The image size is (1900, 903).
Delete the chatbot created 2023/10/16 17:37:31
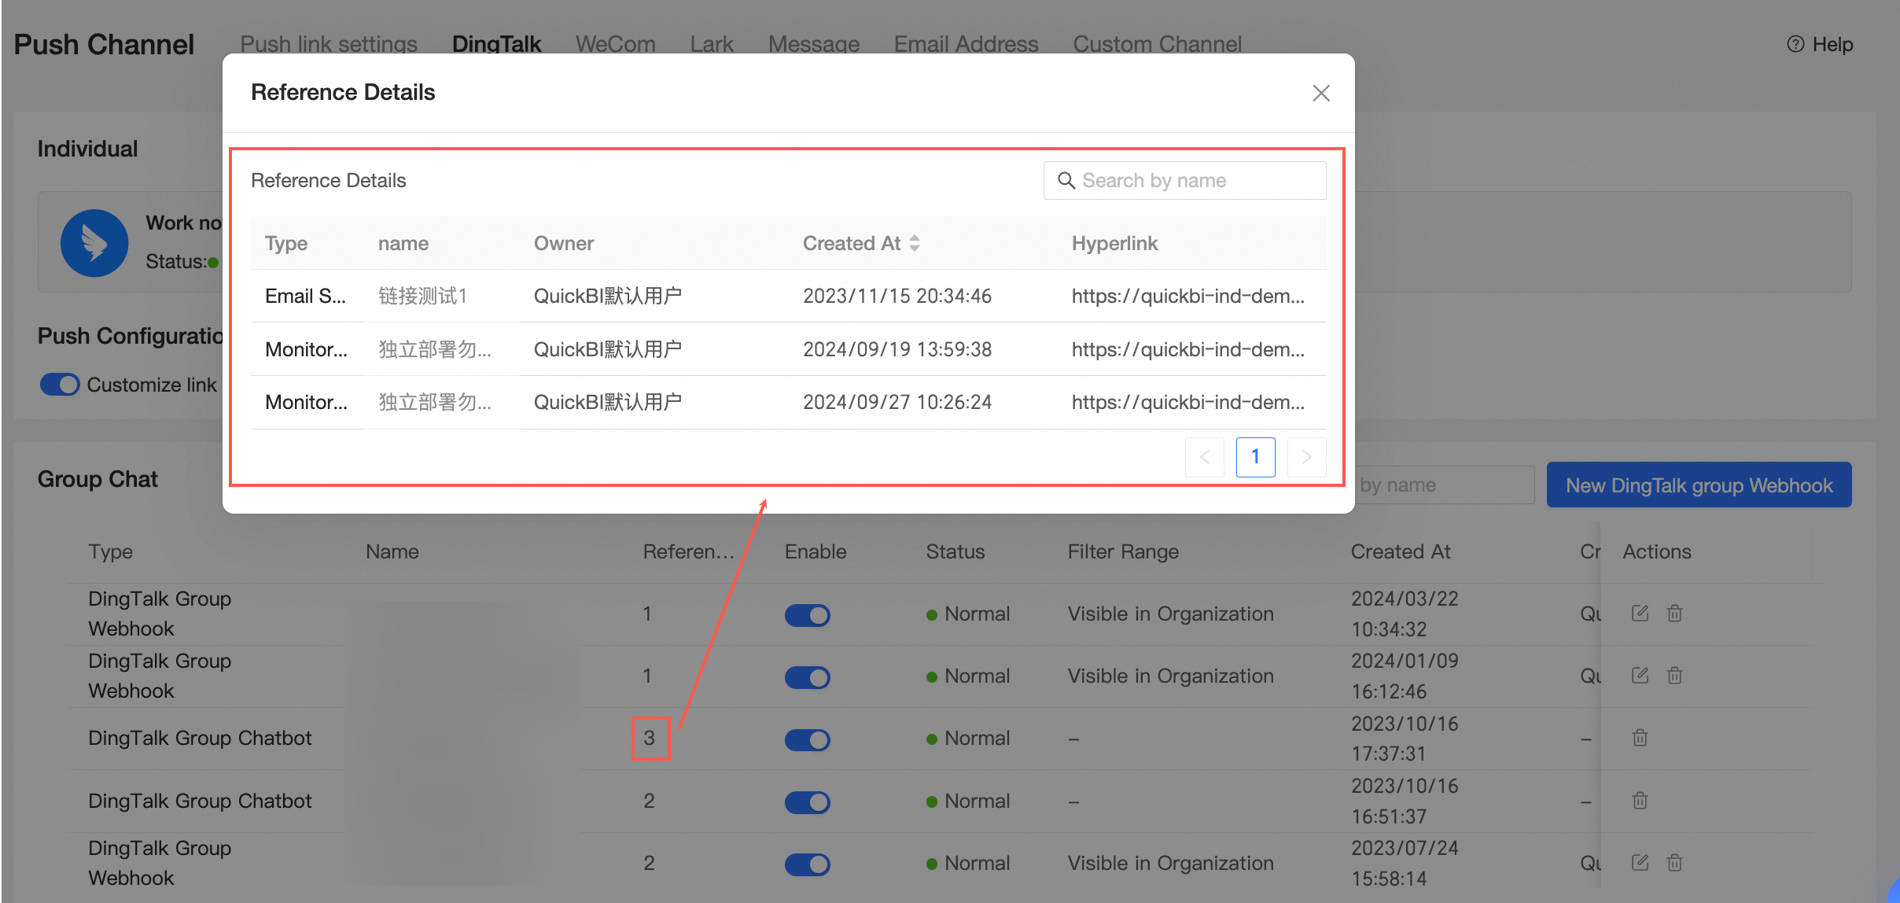(x=1640, y=737)
